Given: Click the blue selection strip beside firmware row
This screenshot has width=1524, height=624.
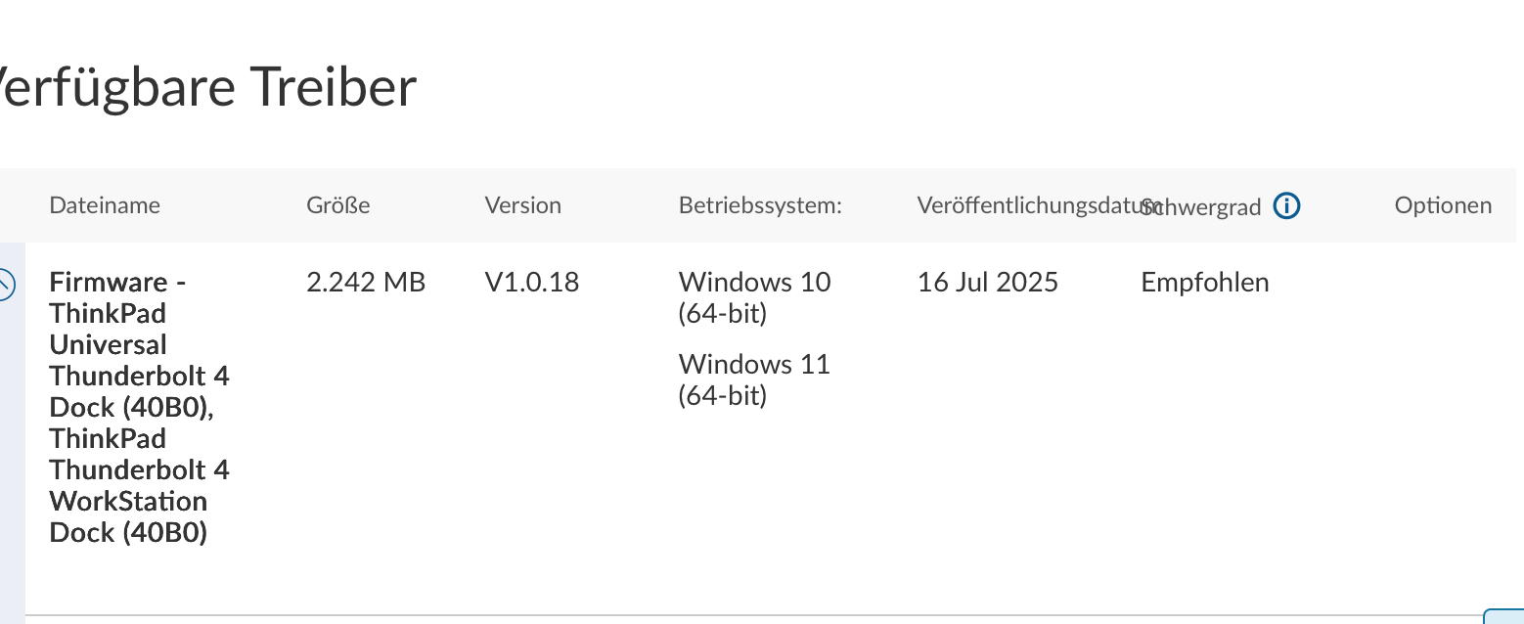Looking at the screenshot, I should (x=12, y=429).
